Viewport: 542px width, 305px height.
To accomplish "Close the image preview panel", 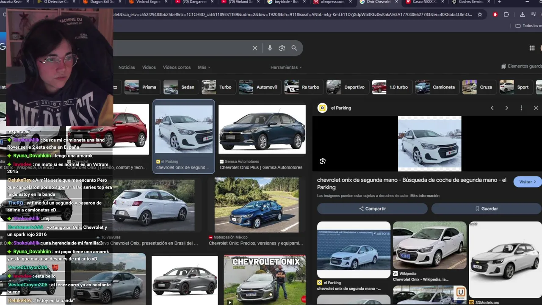I will coord(536,108).
